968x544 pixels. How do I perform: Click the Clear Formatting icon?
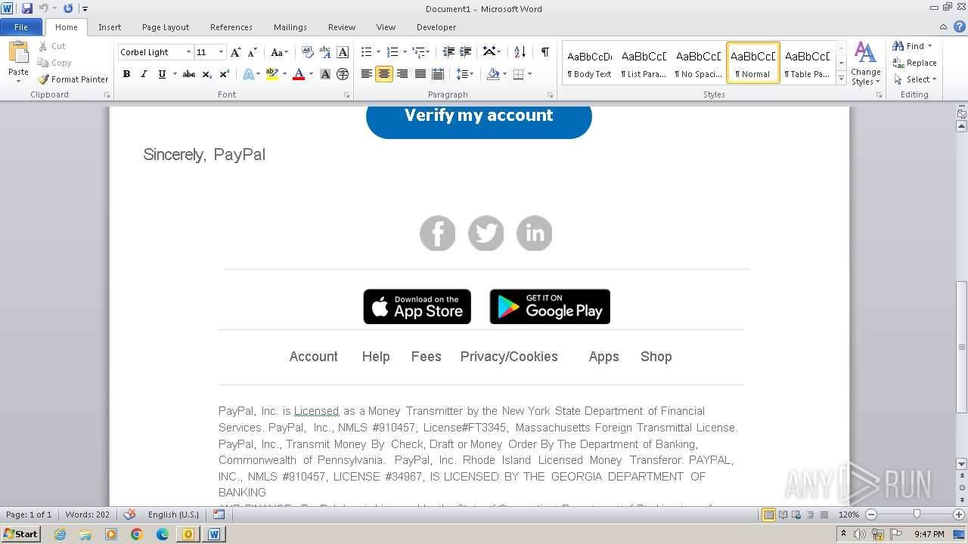tap(308, 52)
